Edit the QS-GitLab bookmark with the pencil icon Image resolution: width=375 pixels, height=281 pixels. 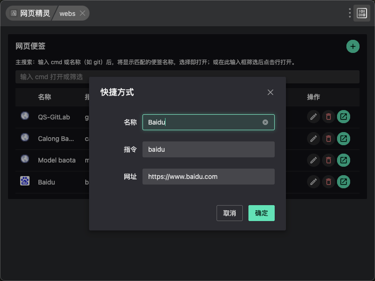pyautogui.click(x=313, y=117)
